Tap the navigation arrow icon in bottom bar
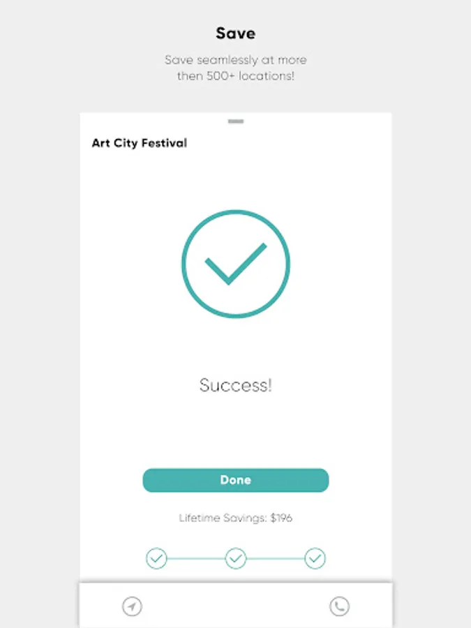 coord(132,606)
